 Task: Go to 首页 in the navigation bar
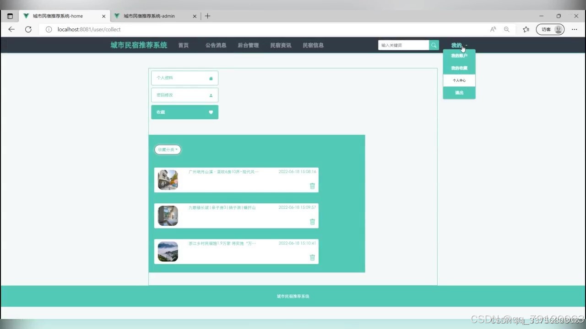click(x=184, y=45)
